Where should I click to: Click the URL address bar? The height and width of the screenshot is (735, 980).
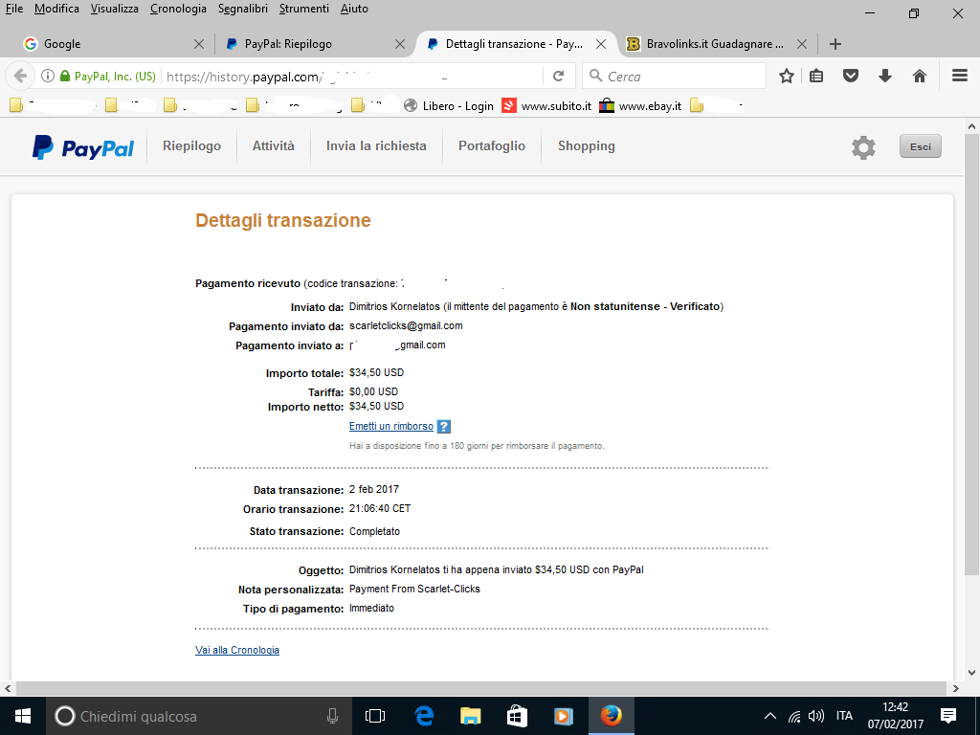pos(353,77)
